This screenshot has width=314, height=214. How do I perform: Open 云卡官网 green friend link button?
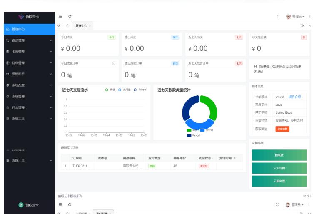(279, 168)
